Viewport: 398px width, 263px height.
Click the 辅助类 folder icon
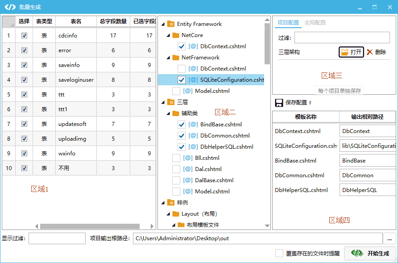[175, 113]
